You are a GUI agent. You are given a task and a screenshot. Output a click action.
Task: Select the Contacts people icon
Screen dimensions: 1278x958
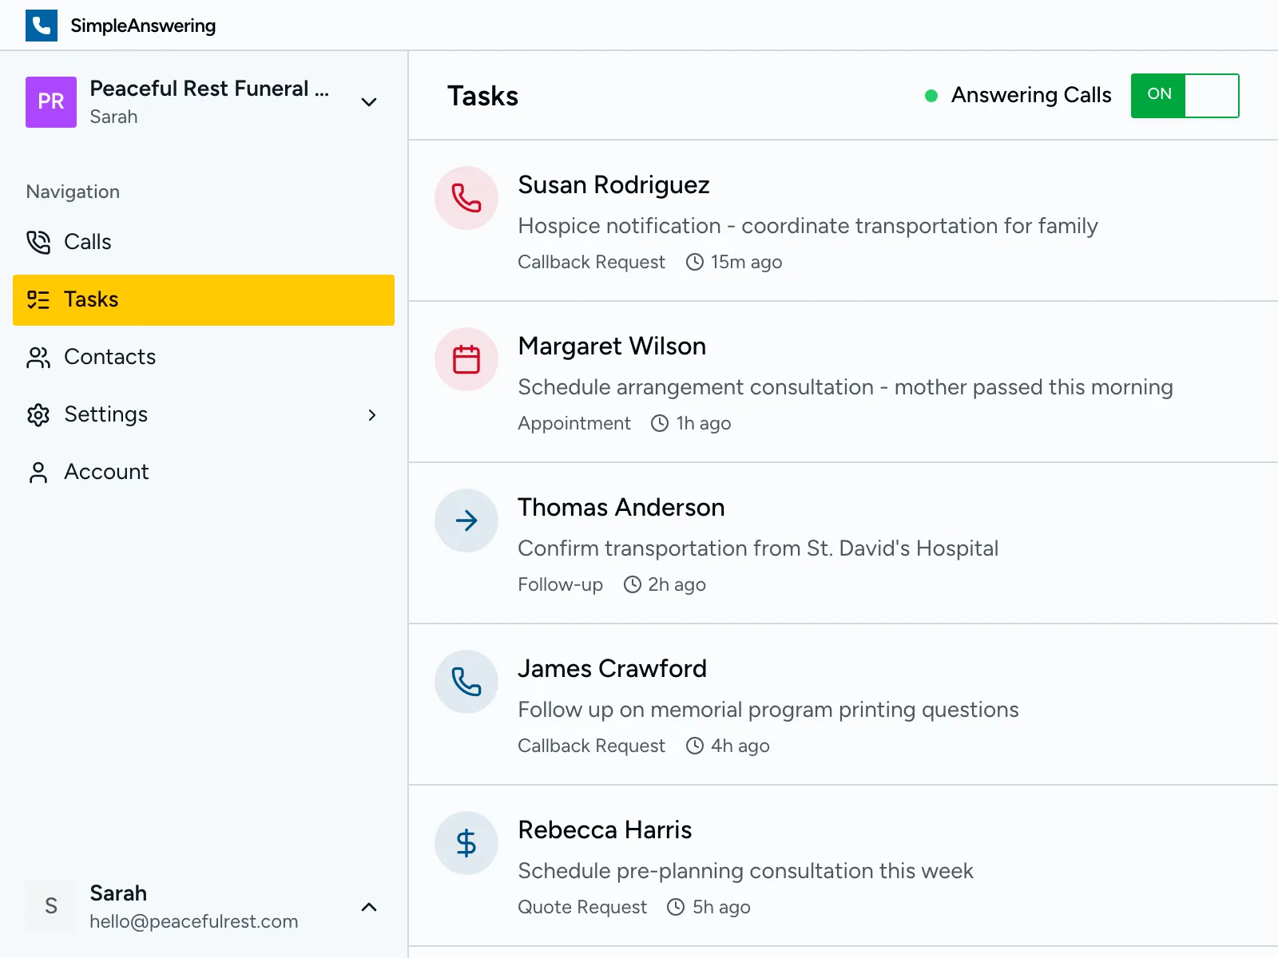(37, 358)
